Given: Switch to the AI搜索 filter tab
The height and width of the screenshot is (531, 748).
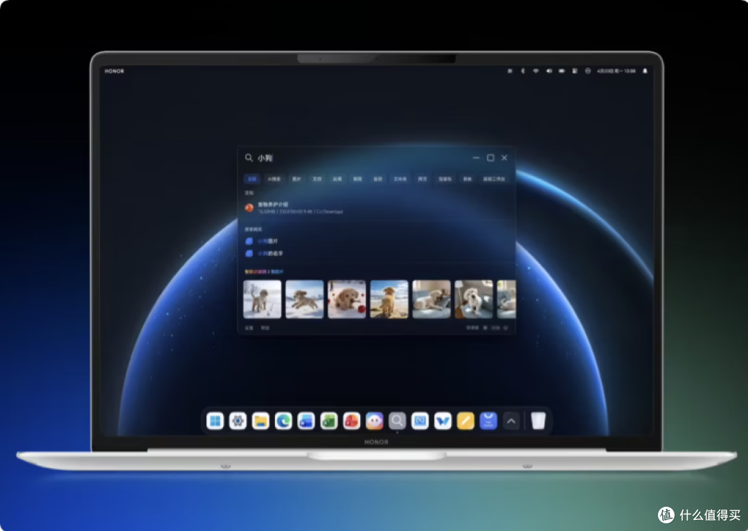Looking at the screenshot, I should (274, 179).
